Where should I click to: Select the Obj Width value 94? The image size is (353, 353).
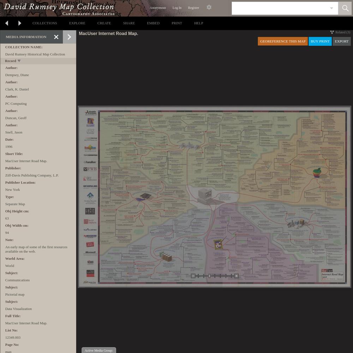pyautogui.click(x=7, y=233)
